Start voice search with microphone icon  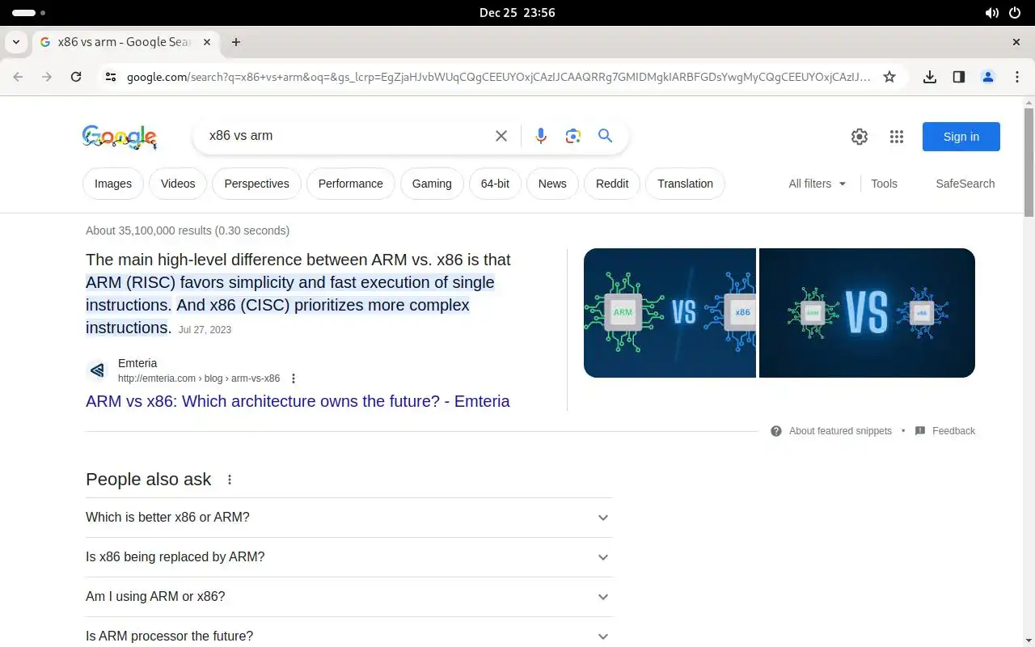(541, 136)
